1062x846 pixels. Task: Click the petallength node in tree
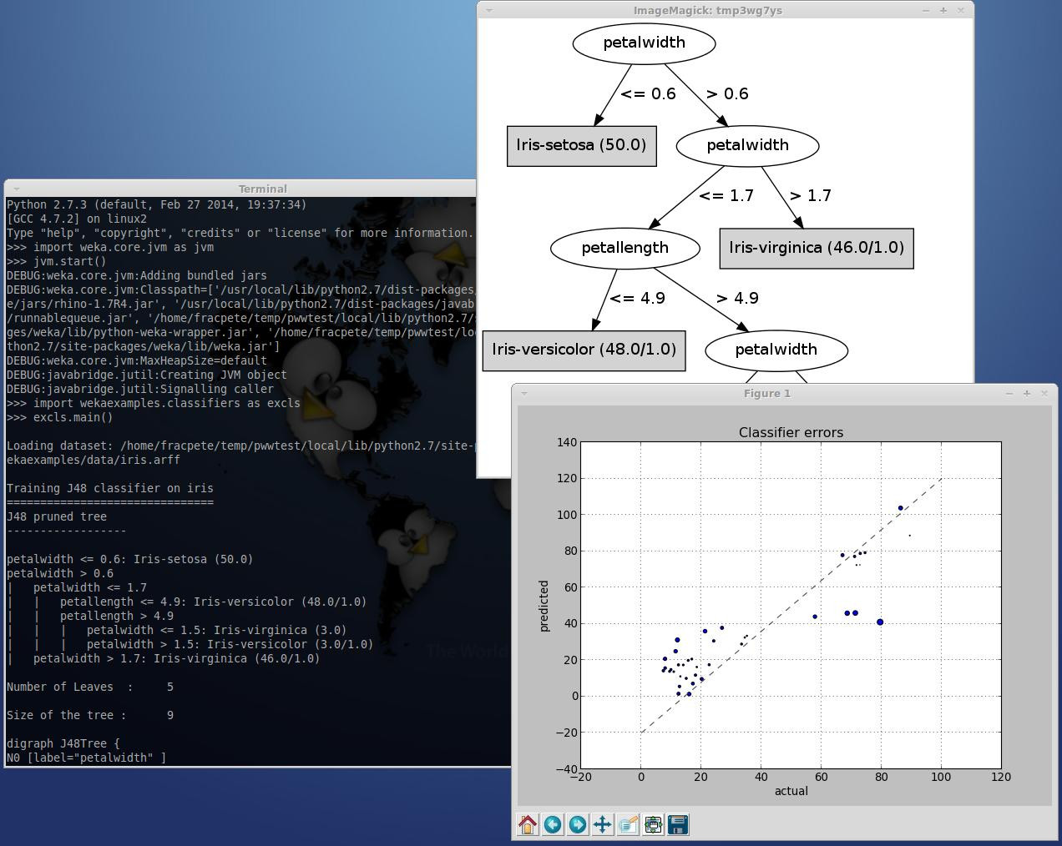coord(625,248)
